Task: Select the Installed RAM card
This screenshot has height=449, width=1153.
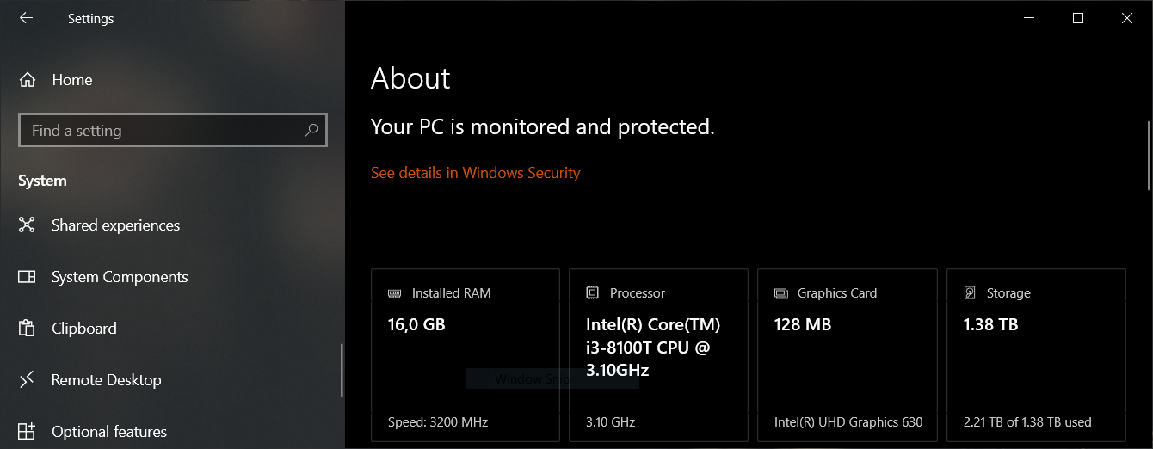Action: coord(466,354)
